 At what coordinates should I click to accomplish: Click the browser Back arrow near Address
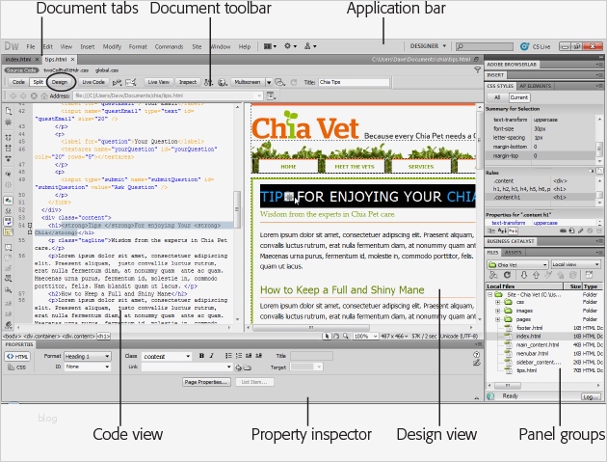click(x=13, y=95)
